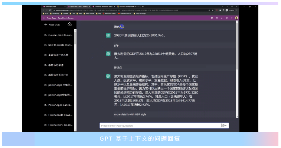The width and height of the screenshot is (281, 148).
Task: Click ChatGPT avatar beside 澳大利亚的重要经济指标 answer
Action: point(108,76)
